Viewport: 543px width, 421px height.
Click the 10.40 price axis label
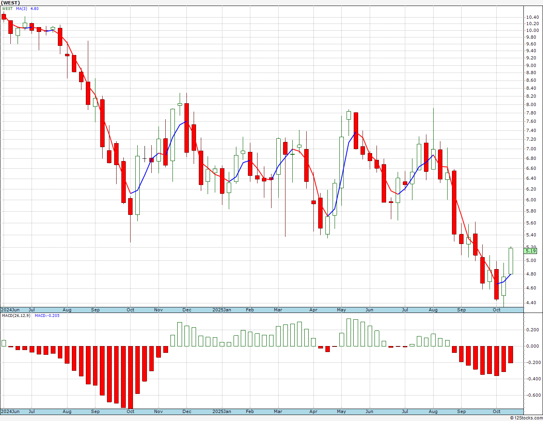(532, 17)
